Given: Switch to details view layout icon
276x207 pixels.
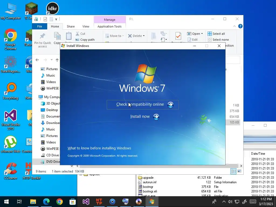Looking at the screenshot, I should pyautogui.click(x=234, y=171).
